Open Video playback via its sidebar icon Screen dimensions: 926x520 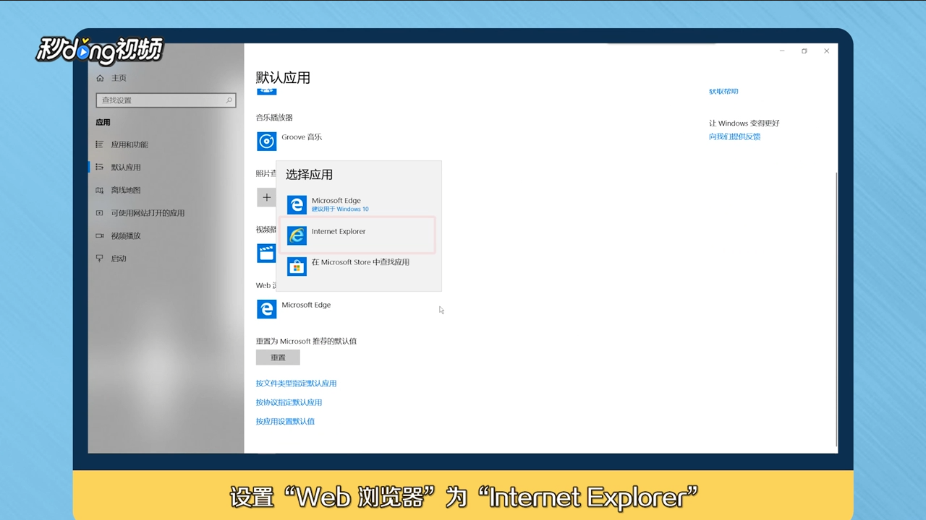tap(100, 235)
